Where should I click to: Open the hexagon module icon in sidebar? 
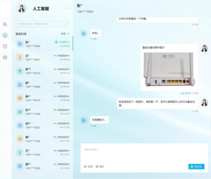pos(5,46)
